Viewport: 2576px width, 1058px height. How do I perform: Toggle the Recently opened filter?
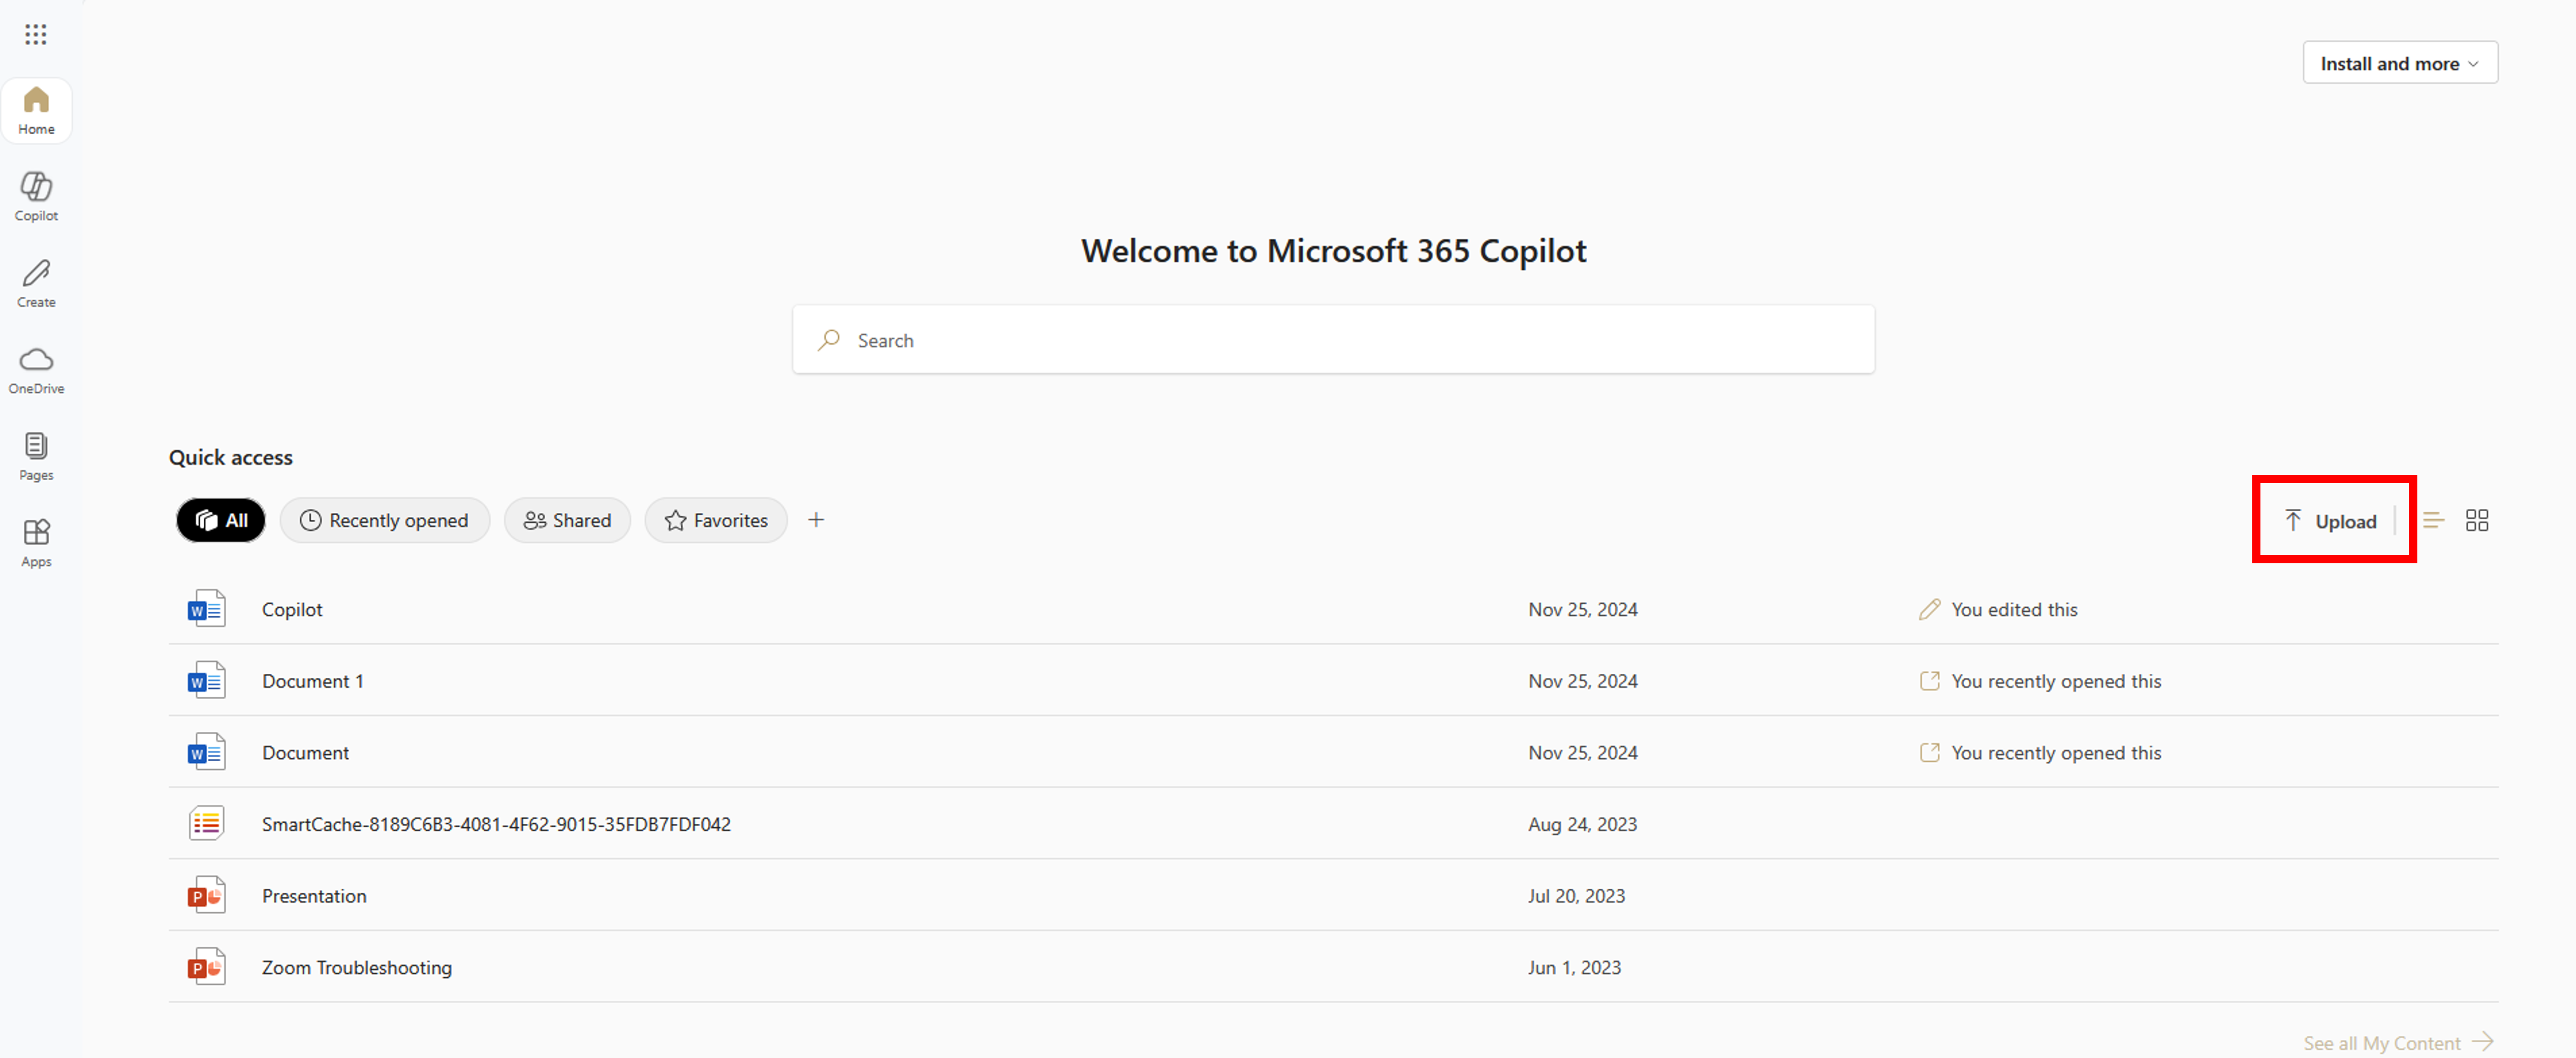[385, 520]
